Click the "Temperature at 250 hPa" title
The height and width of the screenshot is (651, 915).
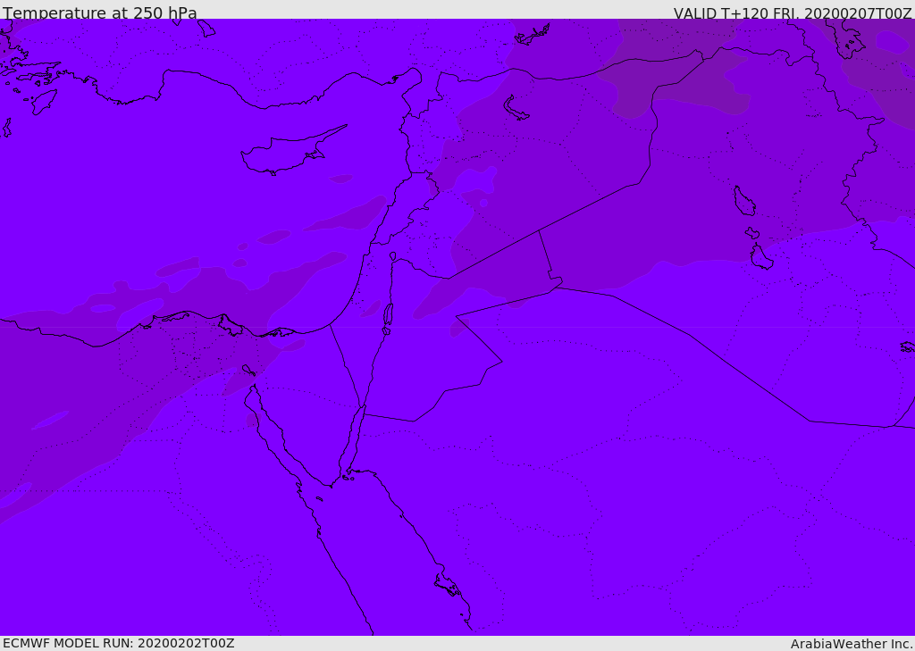click(100, 13)
